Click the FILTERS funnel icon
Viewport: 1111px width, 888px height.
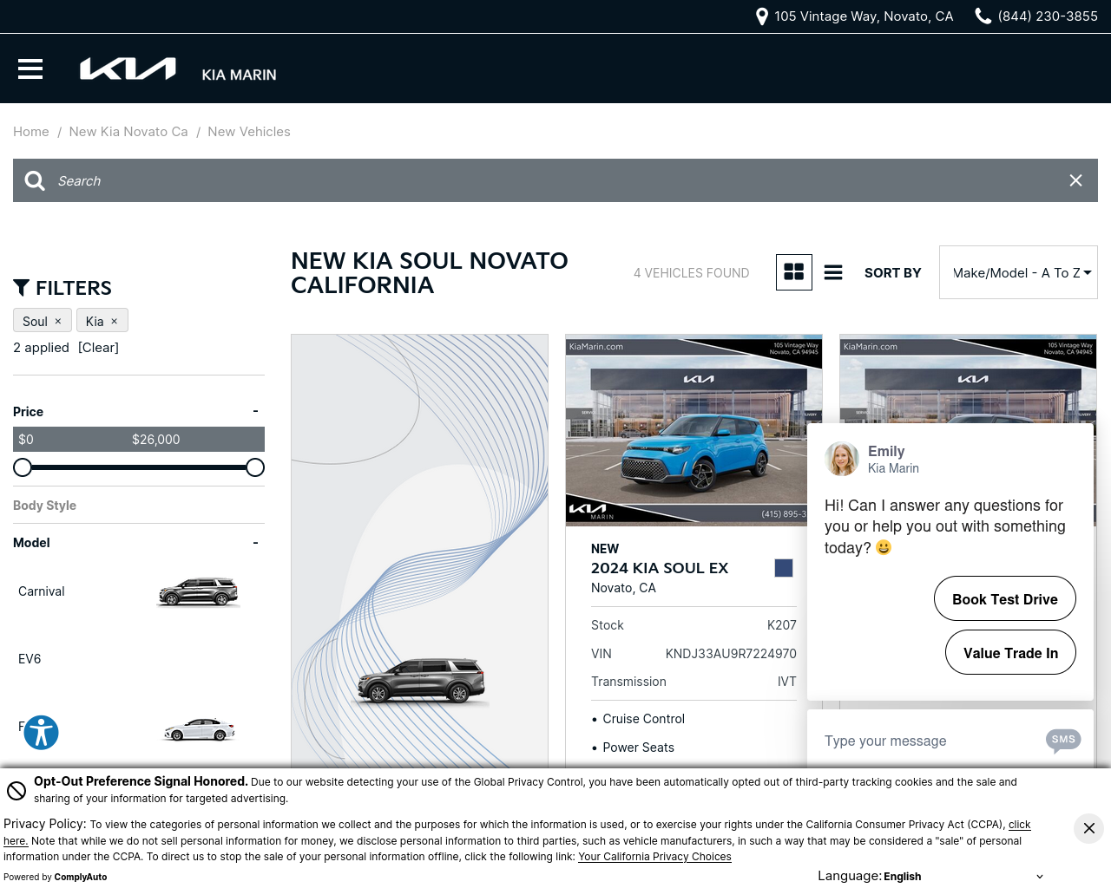22,288
